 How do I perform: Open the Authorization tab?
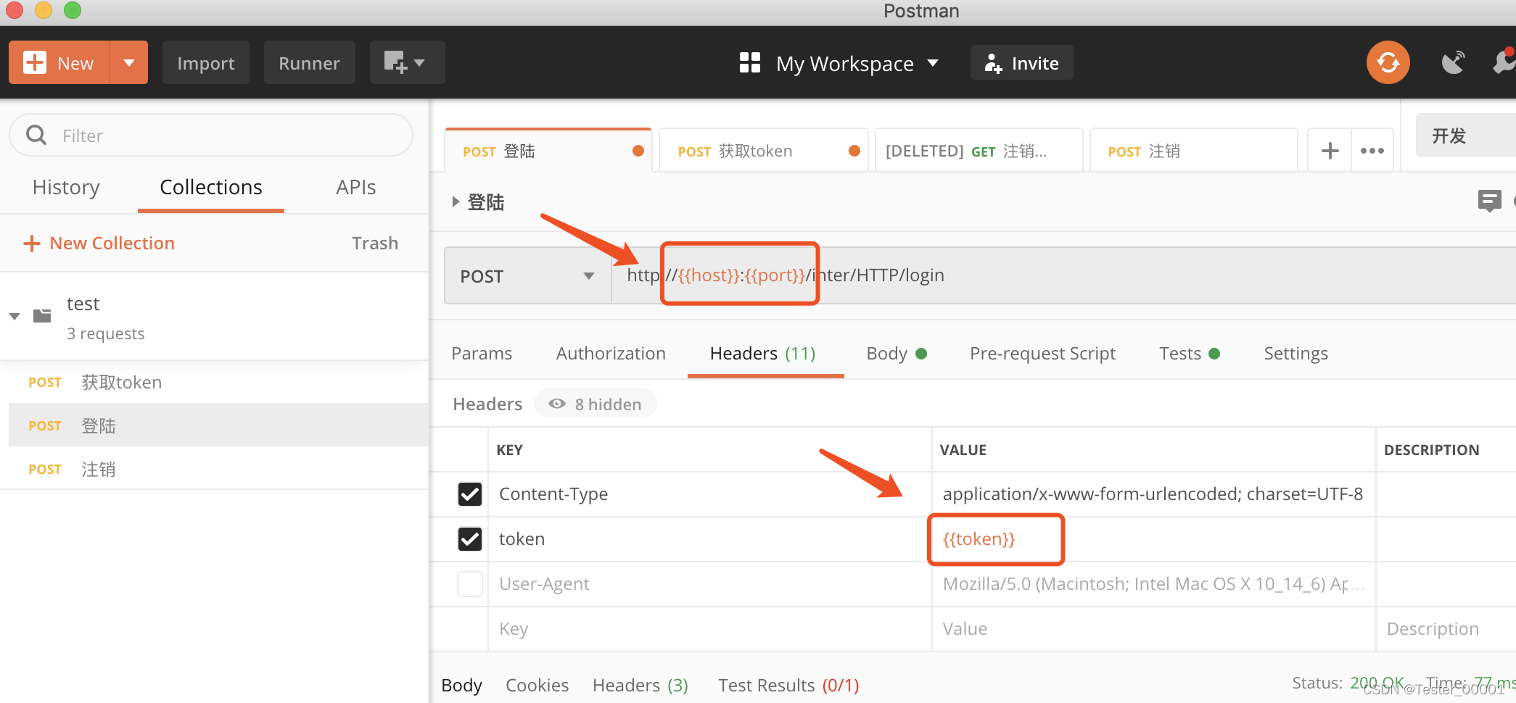point(611,353)
